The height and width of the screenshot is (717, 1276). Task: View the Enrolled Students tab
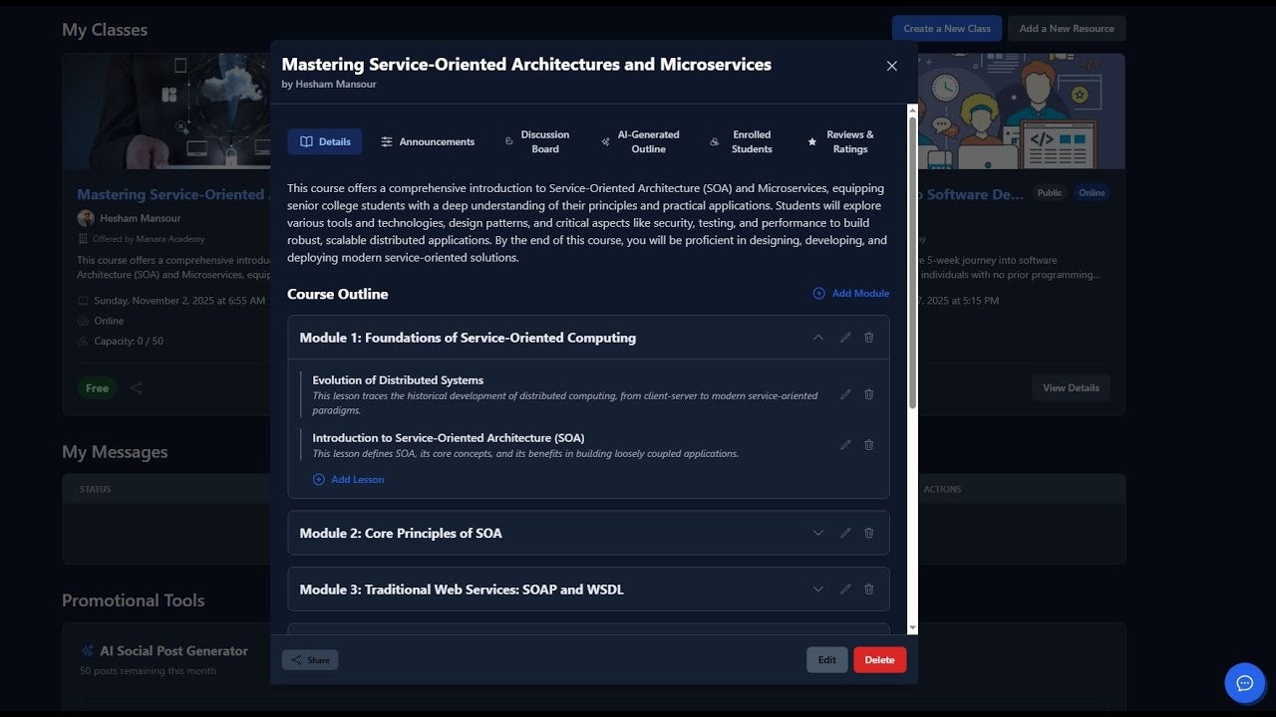click(743, 141)
